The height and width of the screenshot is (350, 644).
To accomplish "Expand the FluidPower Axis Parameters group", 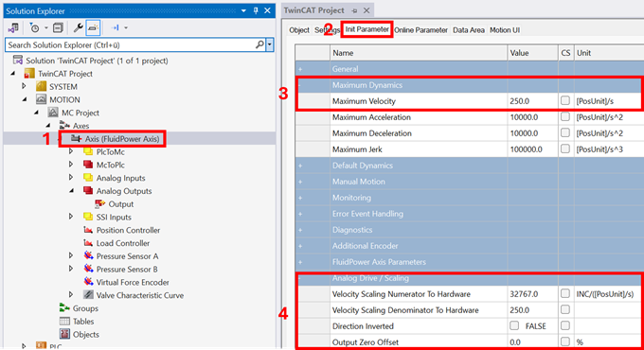I will [x=300, y=262].
